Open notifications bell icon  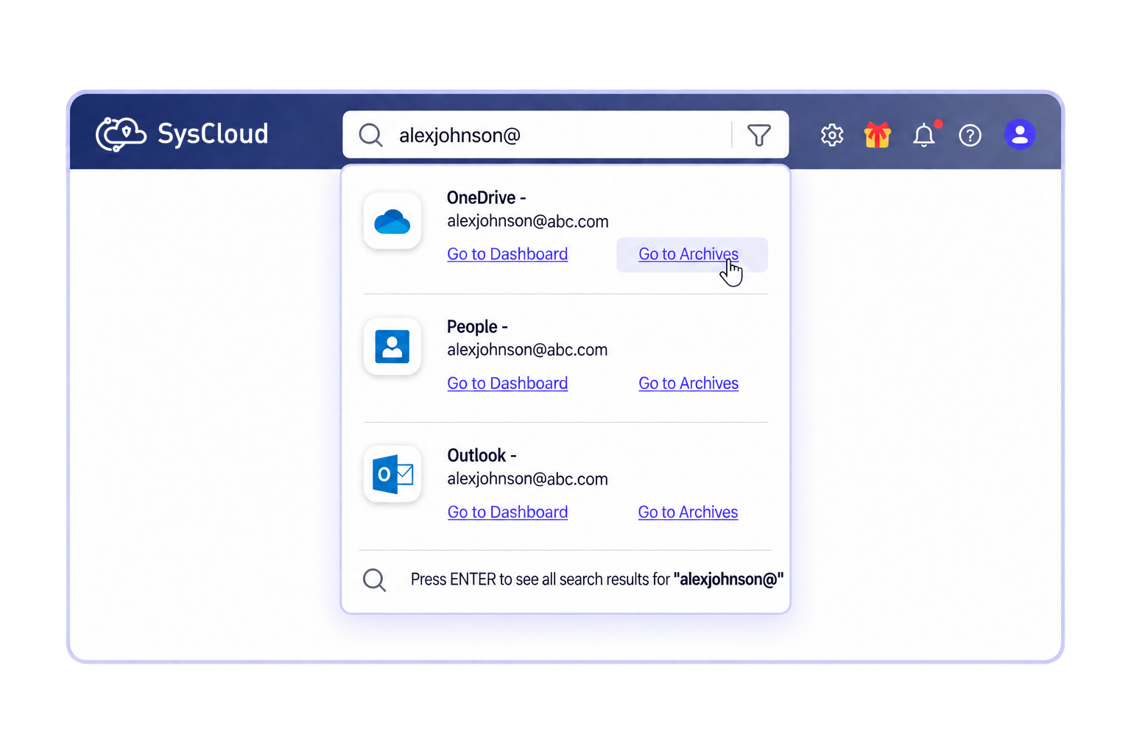click(925, 135)
